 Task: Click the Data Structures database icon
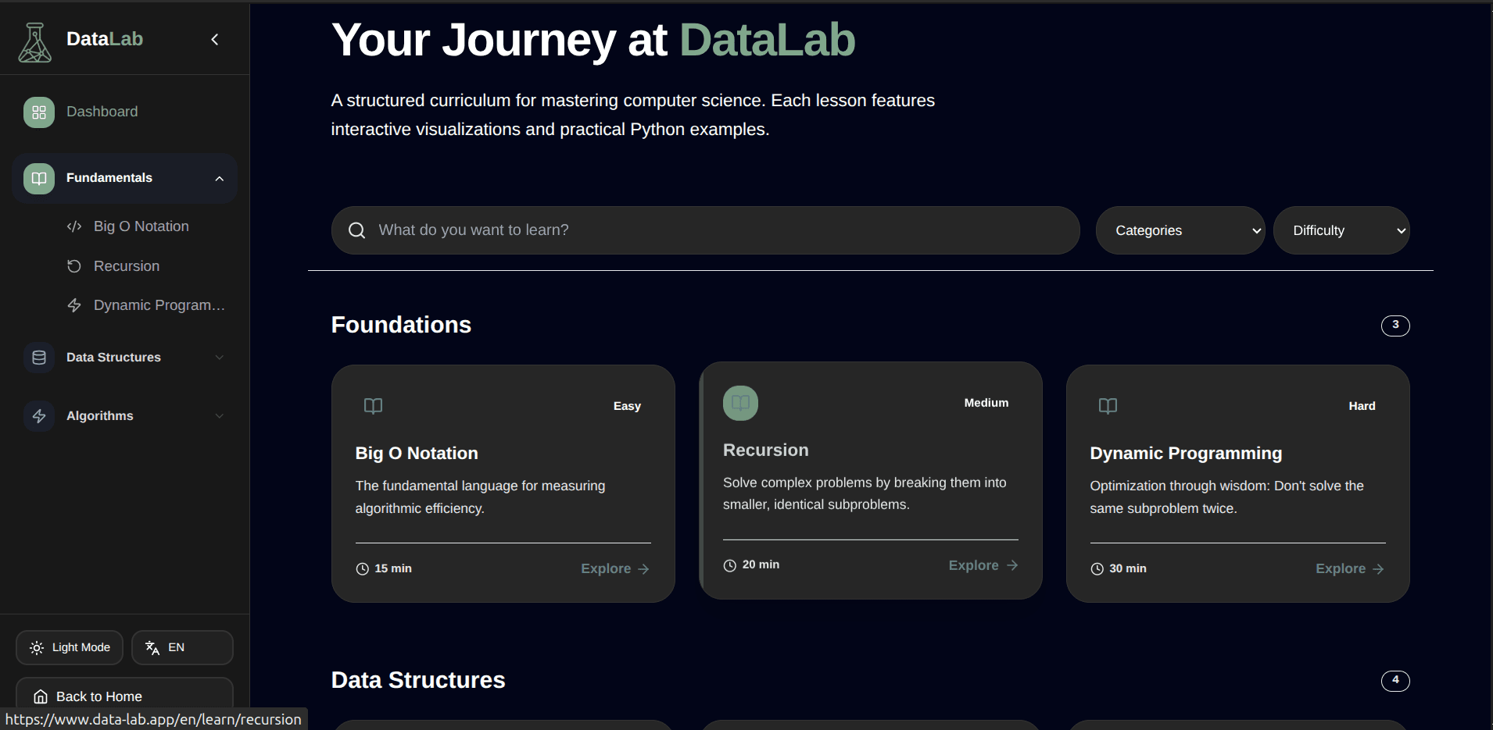tap(38, 357)
